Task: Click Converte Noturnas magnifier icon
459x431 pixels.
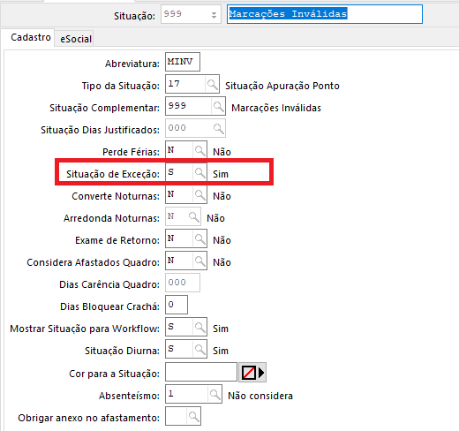Action: click(x=199, y=194)
